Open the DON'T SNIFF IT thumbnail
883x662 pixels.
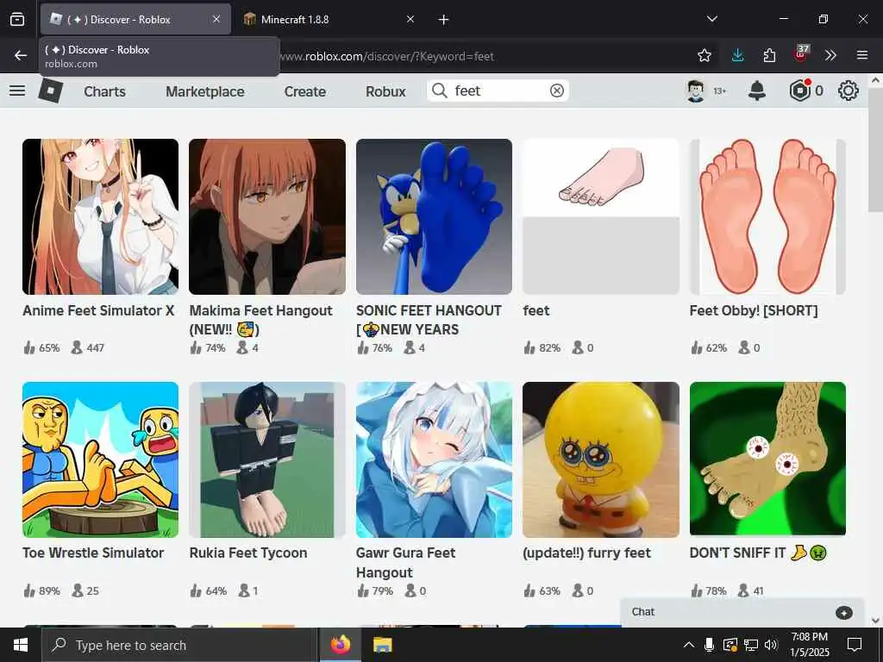point(767,459)
